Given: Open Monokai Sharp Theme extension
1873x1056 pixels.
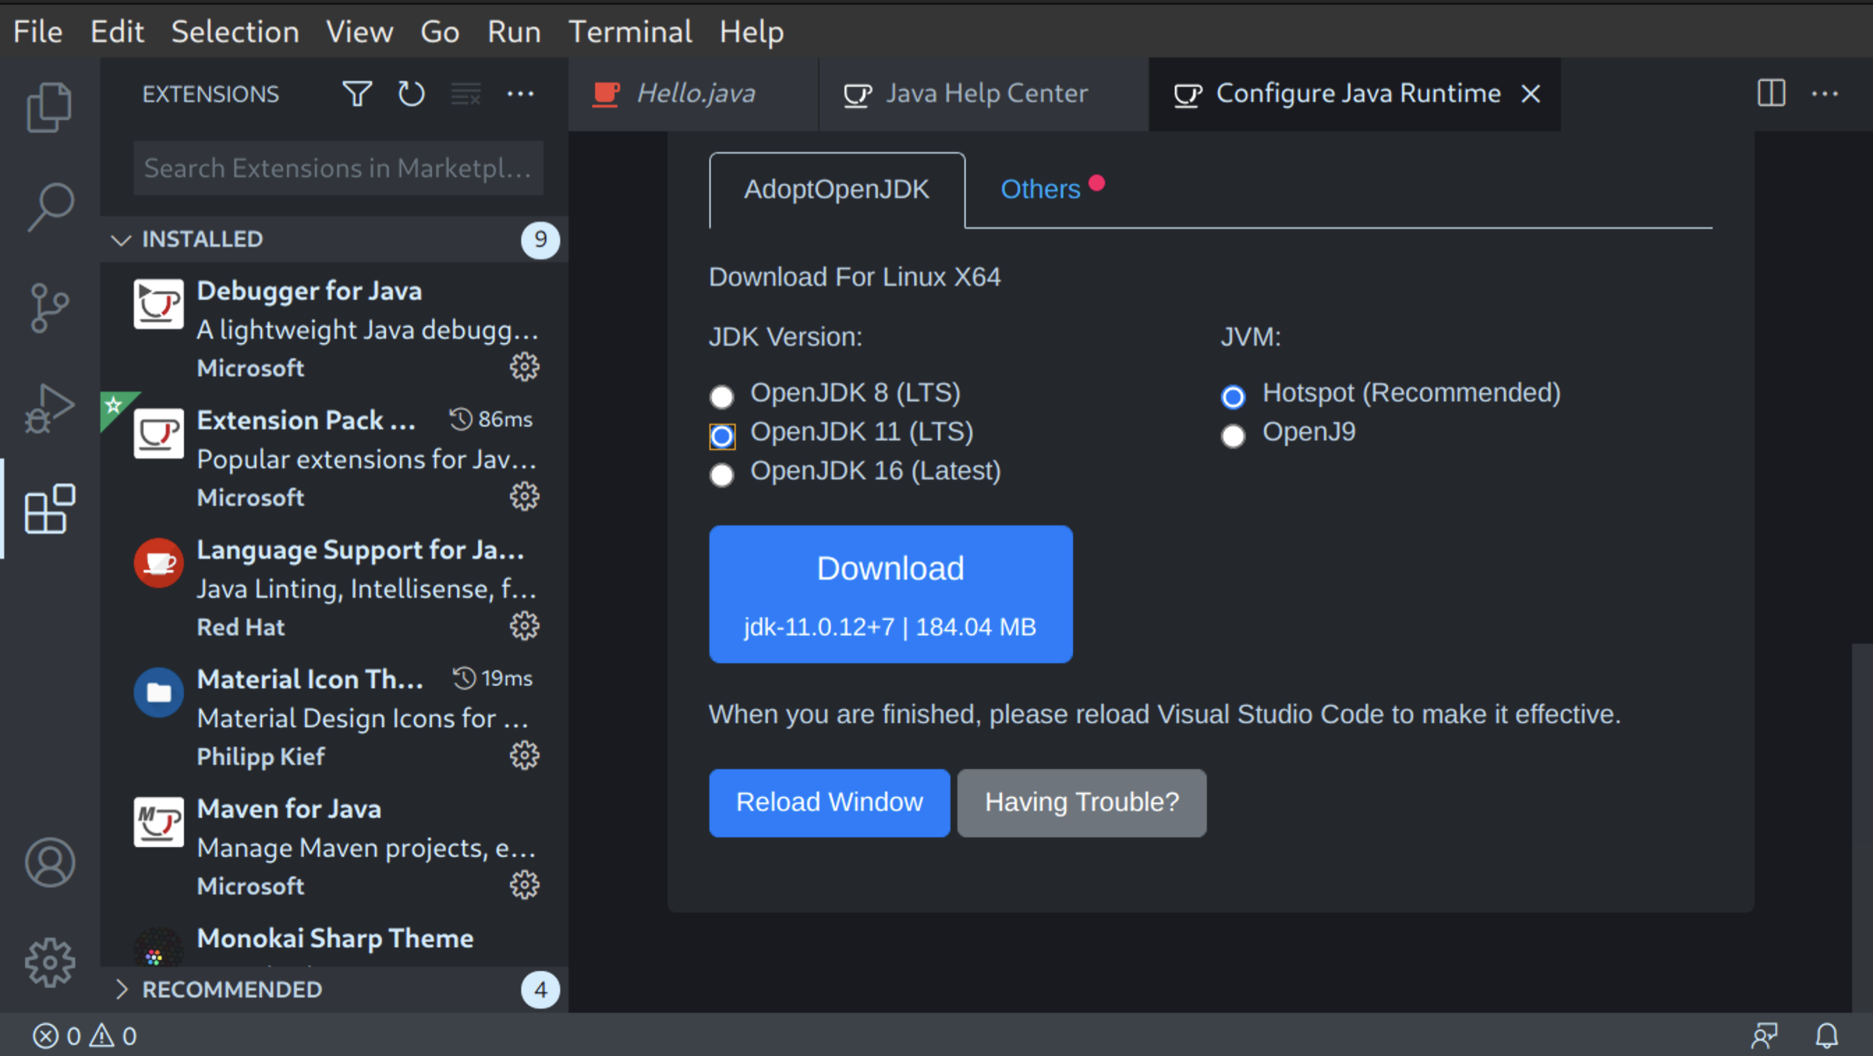Looking at the screenshot, I should pyautogui.click(x=334, y=939).
